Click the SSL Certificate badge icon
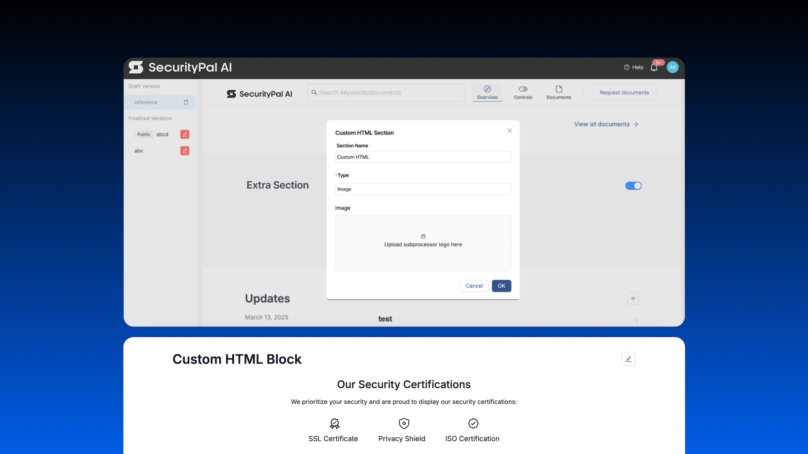The image size is (808, 454). [x=334, y=423]
